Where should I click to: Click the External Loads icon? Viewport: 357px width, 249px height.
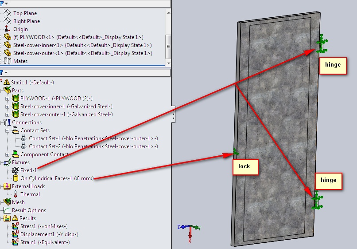point(7,186)
